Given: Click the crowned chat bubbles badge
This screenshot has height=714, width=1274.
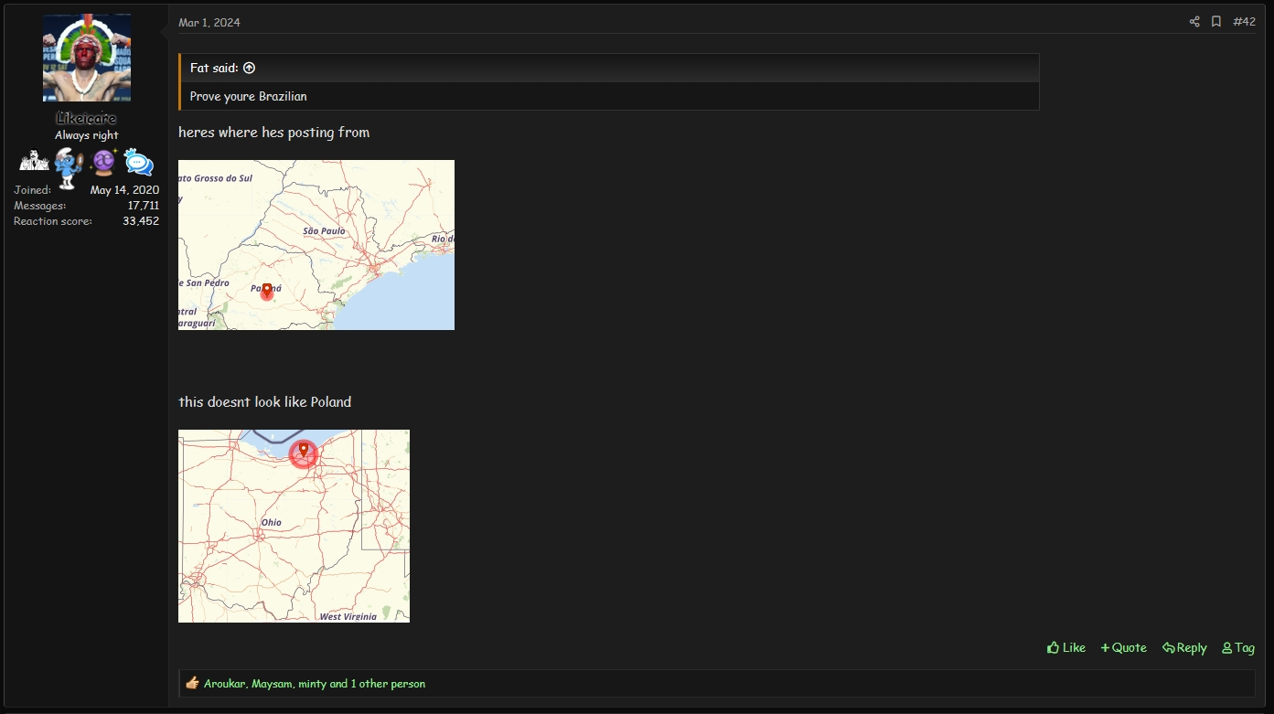Looking at the screenshot, I should pyautogui.click(x=139, y=162).
